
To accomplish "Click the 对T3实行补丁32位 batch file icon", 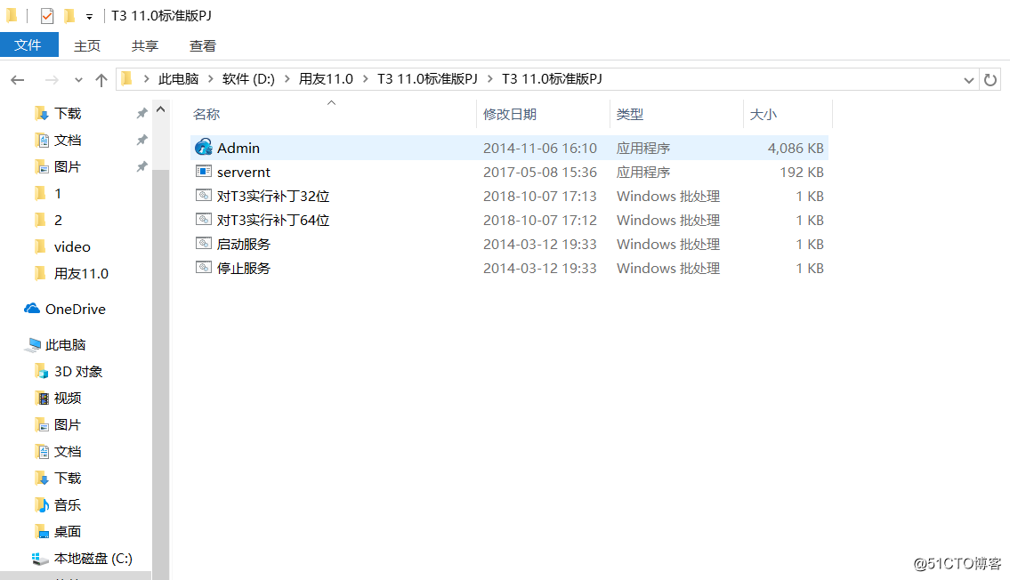I will [204, 195].
